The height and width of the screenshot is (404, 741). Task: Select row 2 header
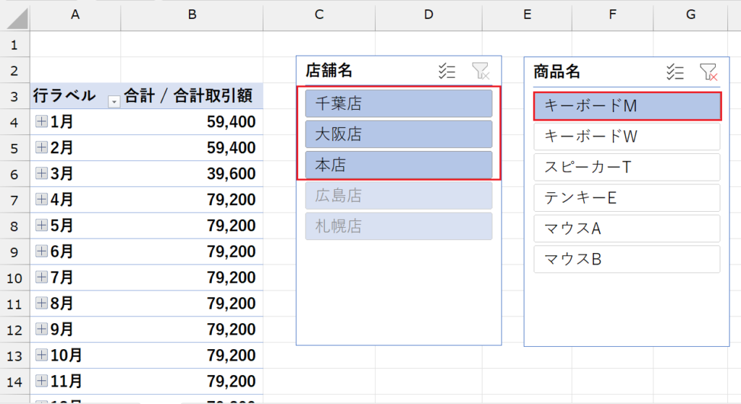[x=14, y=70]
